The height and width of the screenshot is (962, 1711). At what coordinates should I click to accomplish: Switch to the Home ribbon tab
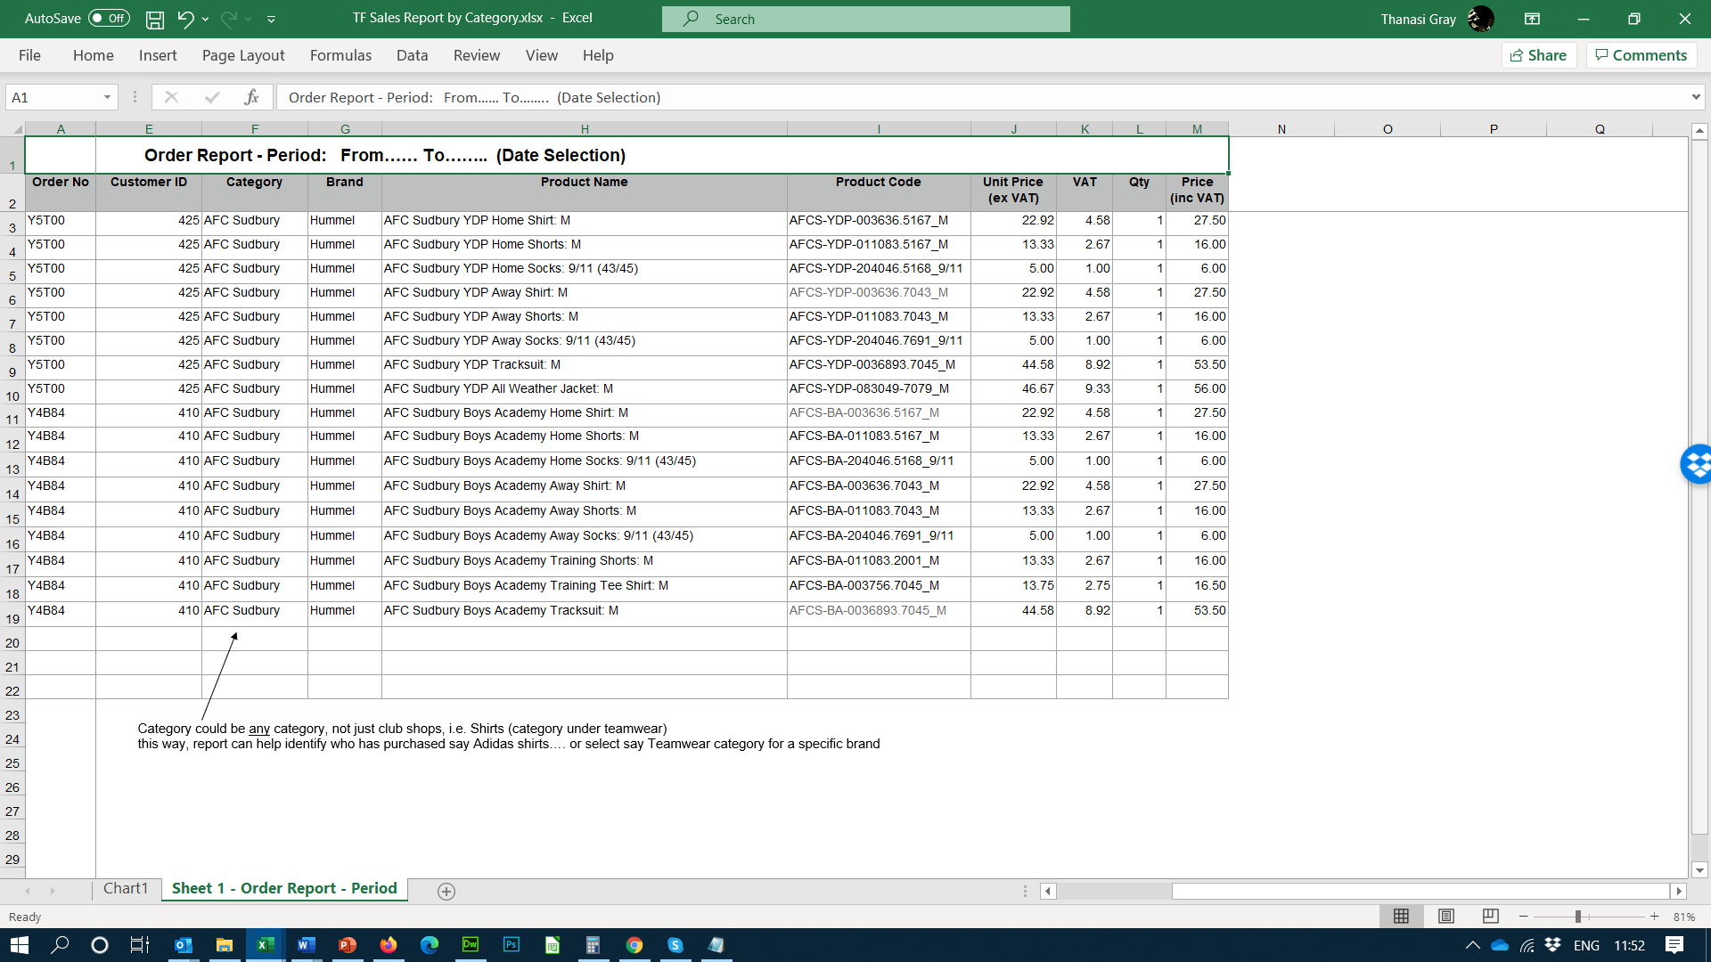pos(93,55)
